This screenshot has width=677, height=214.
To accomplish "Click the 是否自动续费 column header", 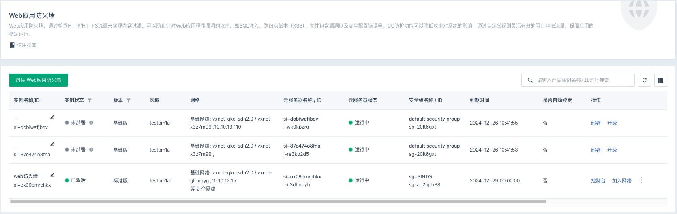I will (x=557, y=100).
